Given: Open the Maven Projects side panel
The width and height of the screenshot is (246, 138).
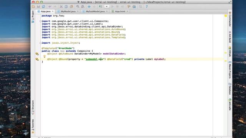Looking at the screenshot, I should 230,70.
